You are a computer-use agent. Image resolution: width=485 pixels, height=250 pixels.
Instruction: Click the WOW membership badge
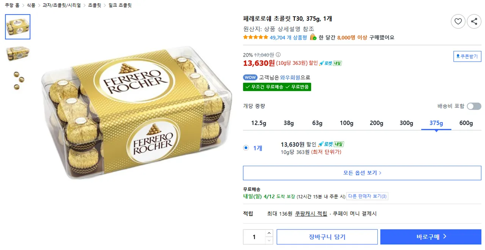click(250, 77)
